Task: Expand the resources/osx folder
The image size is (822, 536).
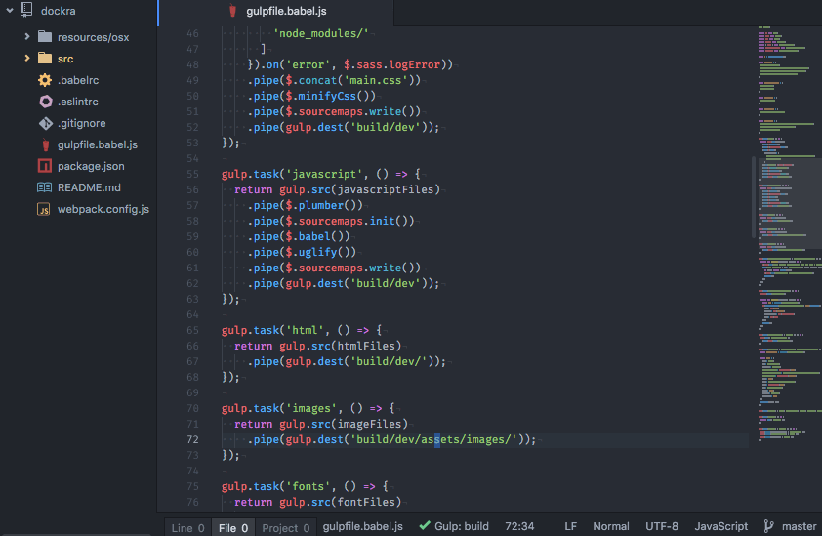Action: click(x=27, y=37)
